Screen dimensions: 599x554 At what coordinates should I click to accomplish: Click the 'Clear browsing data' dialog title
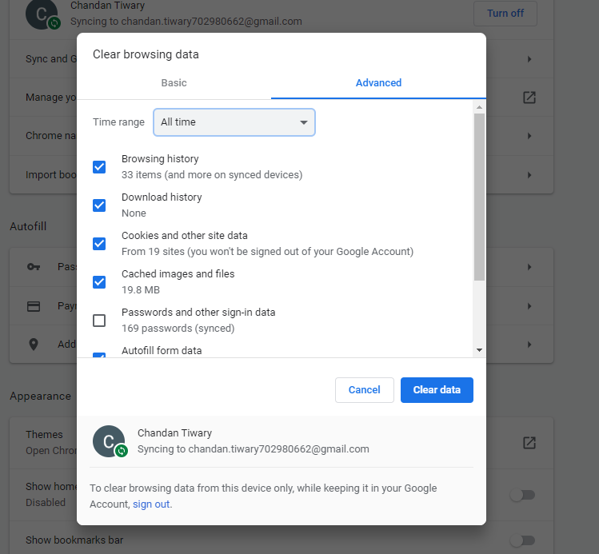coord(146,54)
